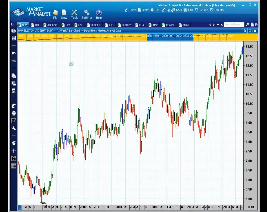Click the open/refresh icon in left sidebar

point(14,31)
